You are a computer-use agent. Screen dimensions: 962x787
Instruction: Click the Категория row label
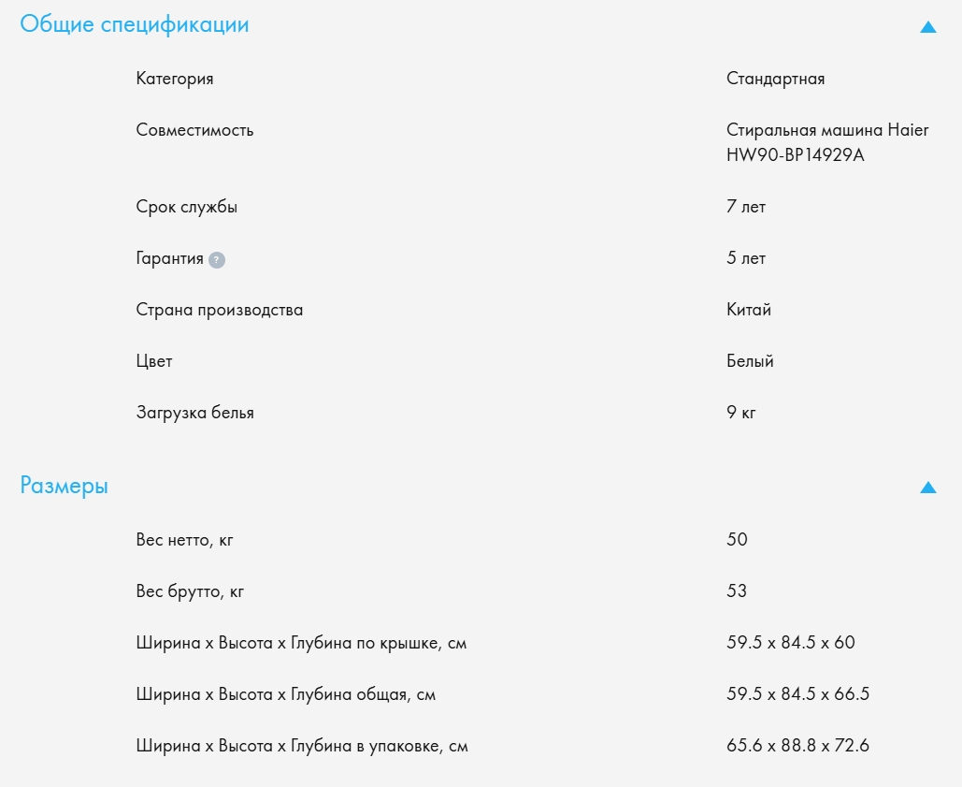click(x=175, y=79)
